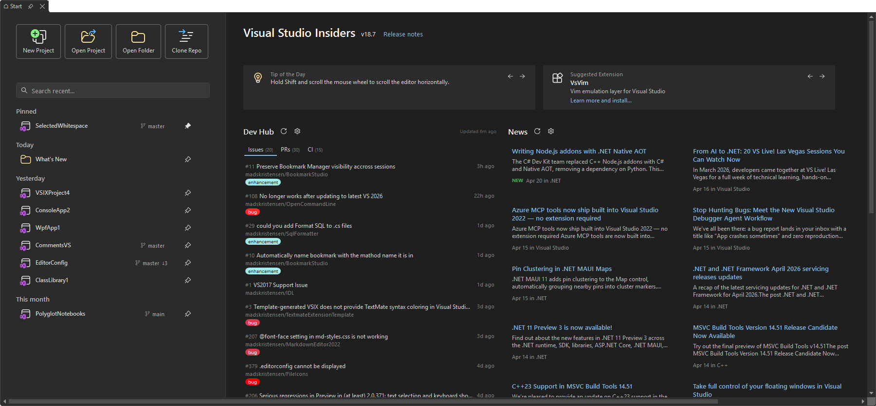Open What's New folder icon
The width and height of the screenshot is (876, 406).
click(25, 159)
